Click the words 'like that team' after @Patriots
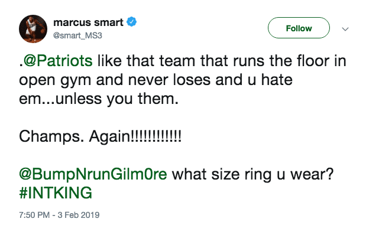Image resolution: width=366 pixels, height=225 pixels. point(146,61)
